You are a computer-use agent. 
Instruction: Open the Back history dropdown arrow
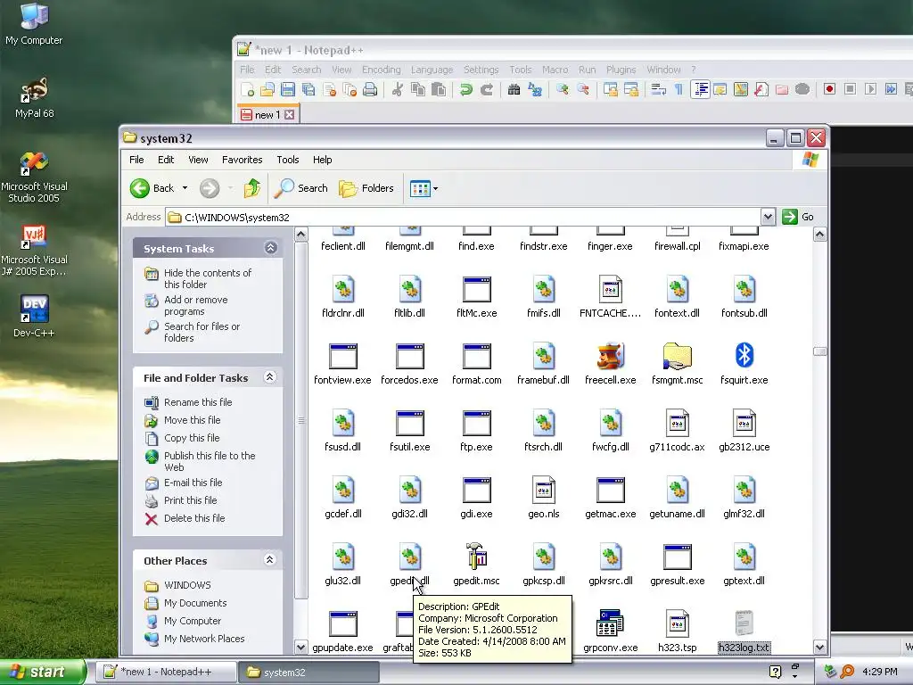[185, 188]
